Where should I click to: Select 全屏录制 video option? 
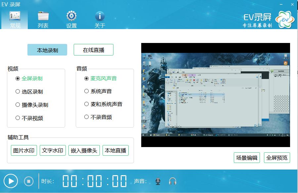pos(29,78)
